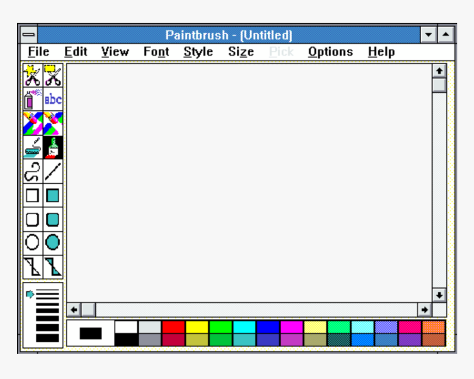Select the olive yellow swatch
Image resolution: width=474 pixels, height=379 pixels.
coord(197,340)
